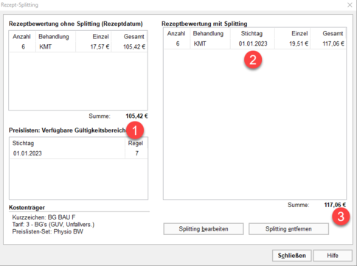Click Regel value 7 in the Preislisten list

(x=136, y=153)
